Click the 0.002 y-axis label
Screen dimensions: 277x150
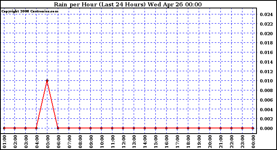click(266, 119)
